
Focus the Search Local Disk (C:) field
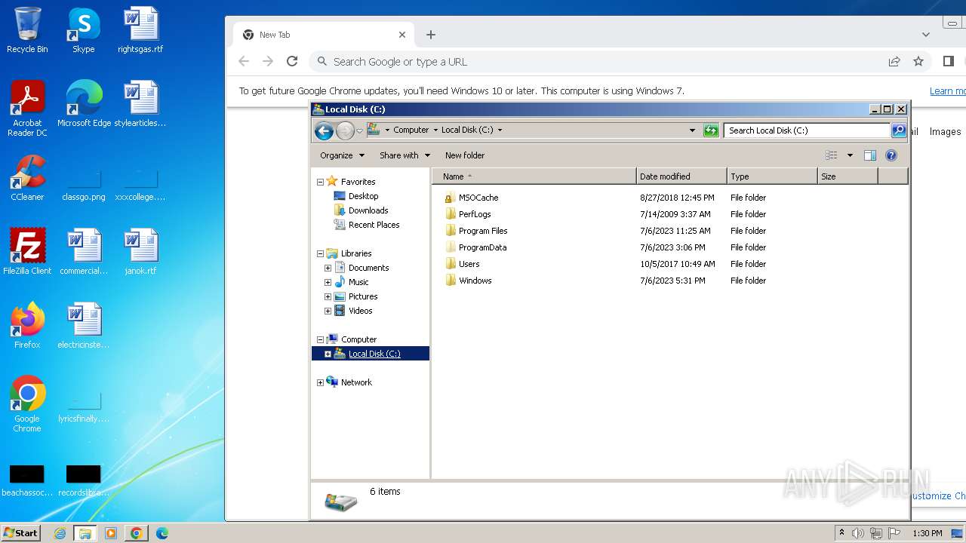click(x=807, y=130)
